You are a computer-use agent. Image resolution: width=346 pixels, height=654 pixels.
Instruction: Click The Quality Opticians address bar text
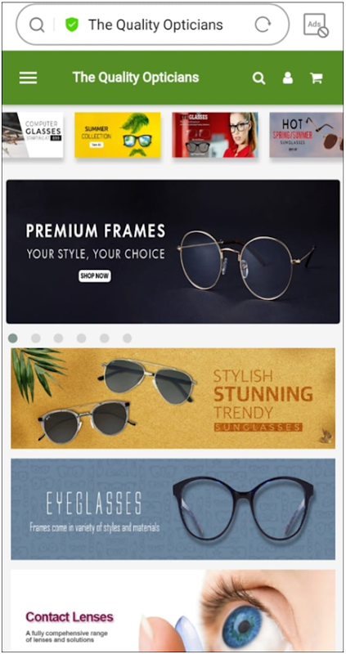[x=155, y=25]
